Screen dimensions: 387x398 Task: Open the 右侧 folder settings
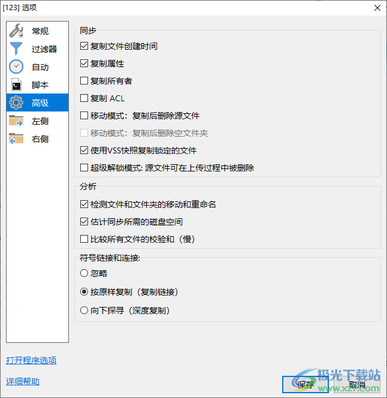click(x=37, y=139)
